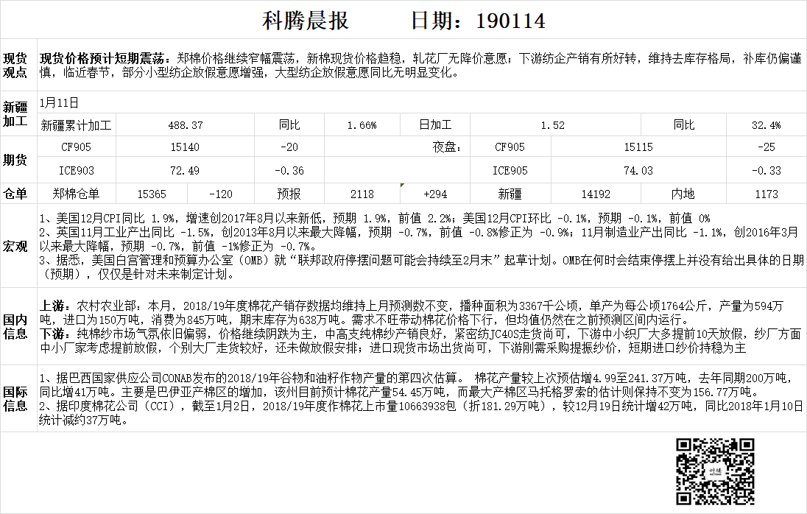Click the green error indicator triangle beside +294
807x514 pixels.
pos(402,186)
